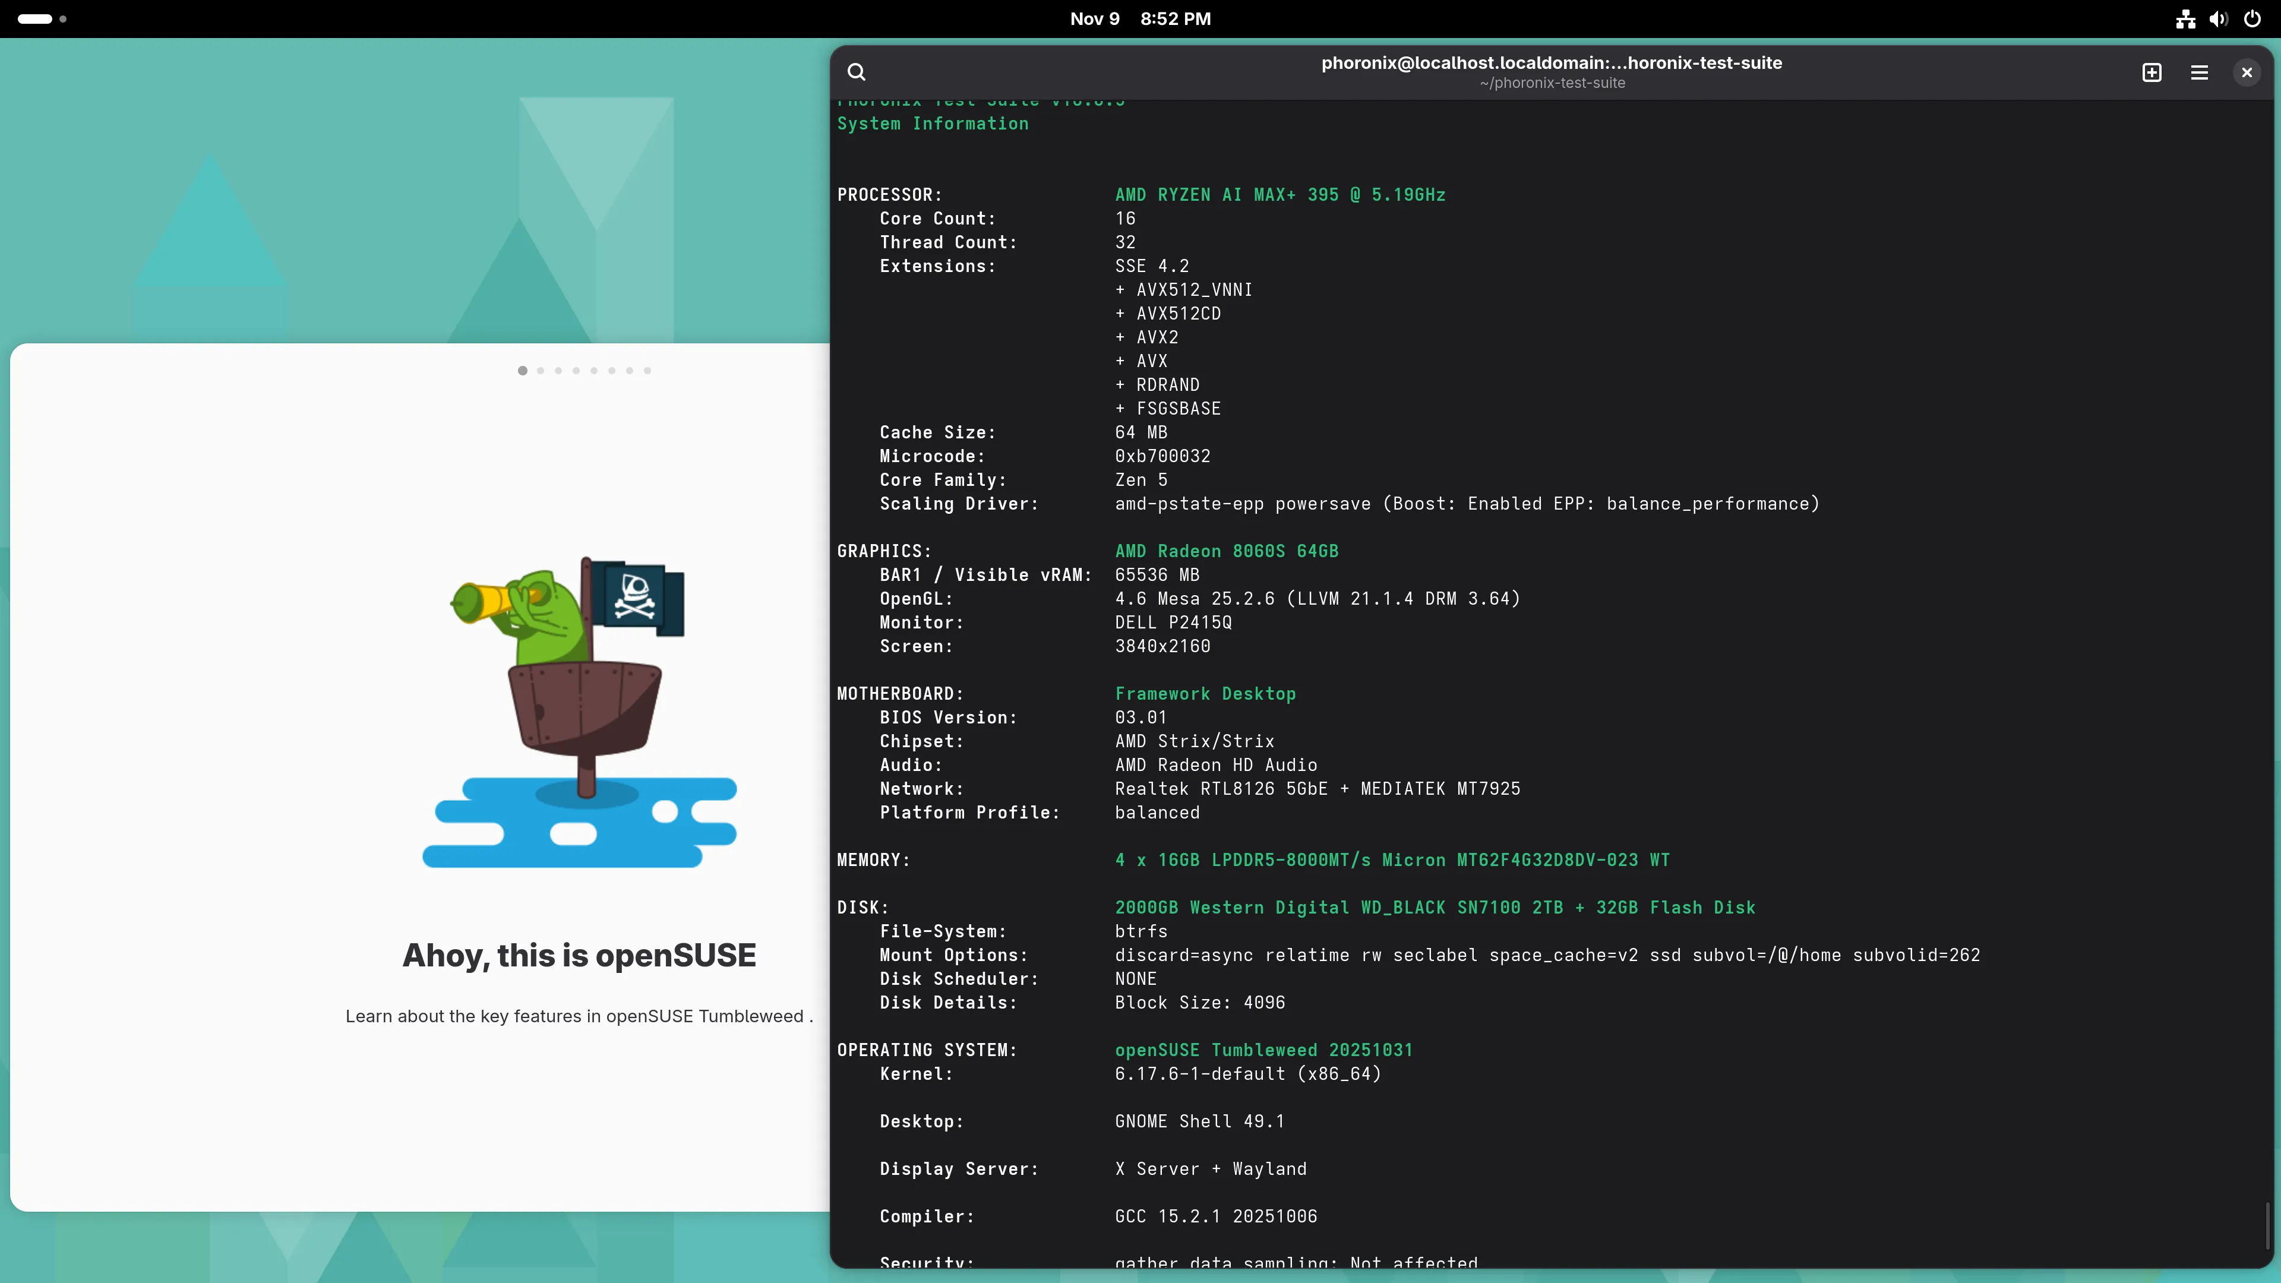This screenshot has width=2281, height=1283.
Task: Jump to the last welcome page dot
Action: 647,371
